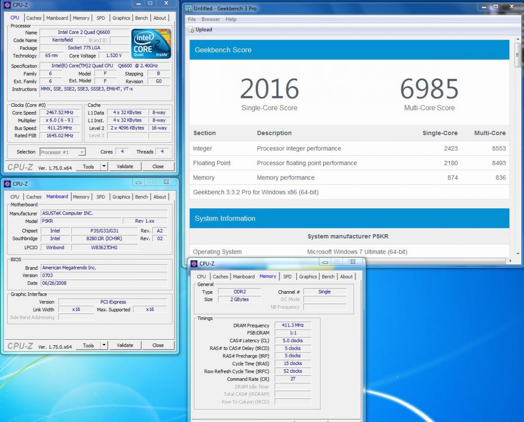Open File menu in Geekbench
This screenshot has height=422, width=524.
tap(192, 19)
